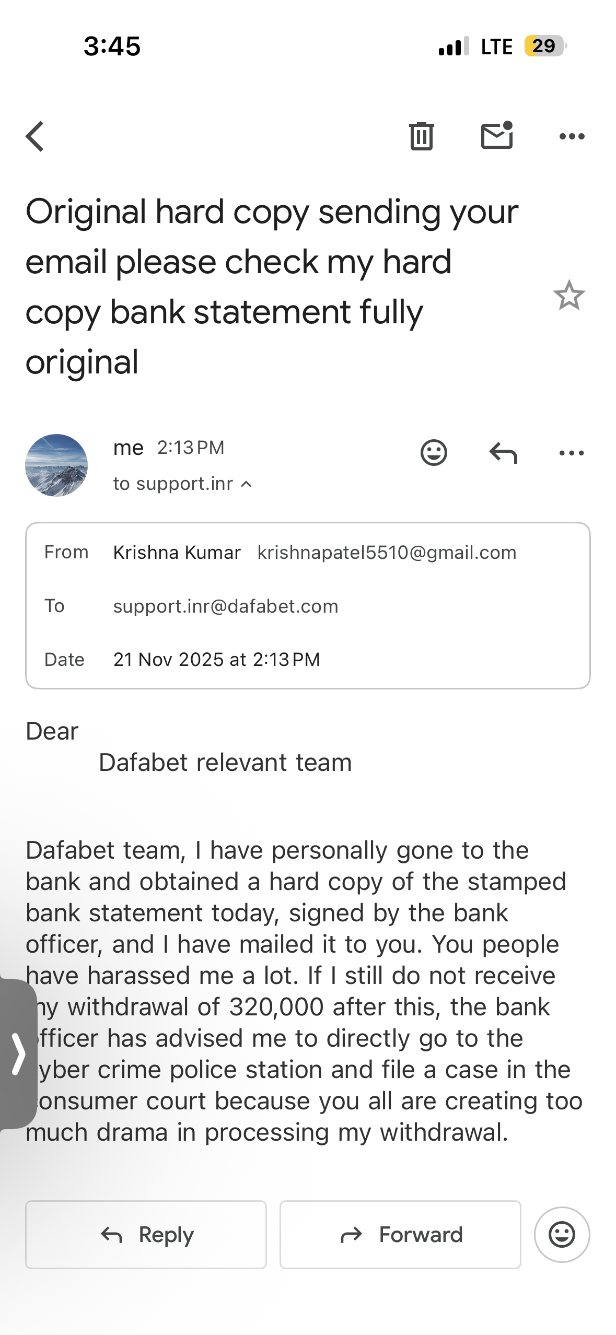Tap sender's mountain profile picture
Screen dimensions: 616x1335
[x=56, y=465]
